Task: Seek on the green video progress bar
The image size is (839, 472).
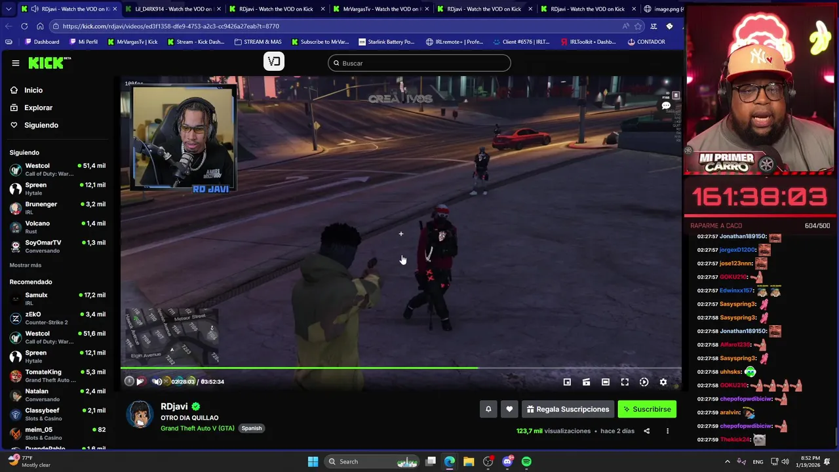Action: tap(299, 368)
